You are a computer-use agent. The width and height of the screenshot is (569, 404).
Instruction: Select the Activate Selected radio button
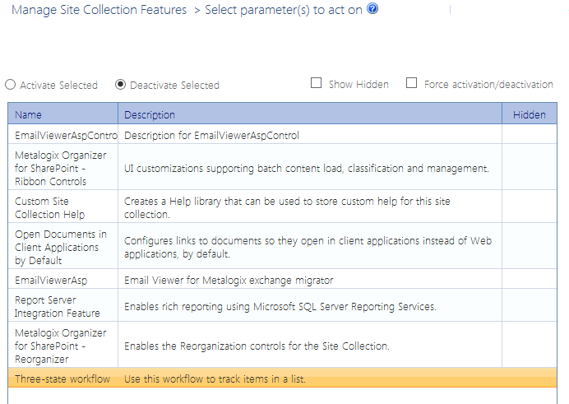[11, 85]
